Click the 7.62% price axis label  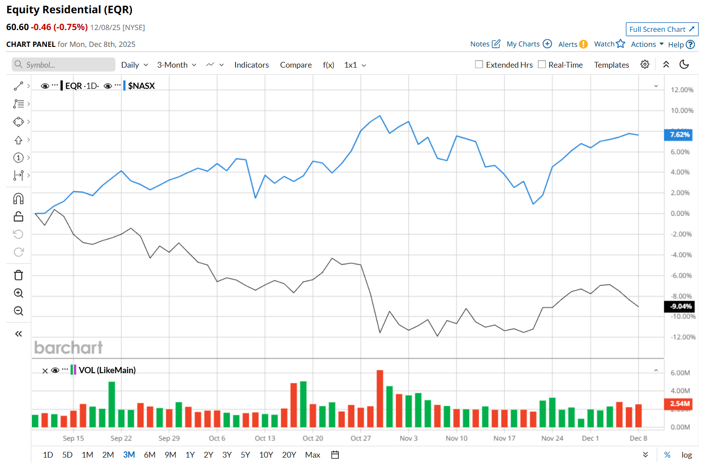click(x=678, y=135)
